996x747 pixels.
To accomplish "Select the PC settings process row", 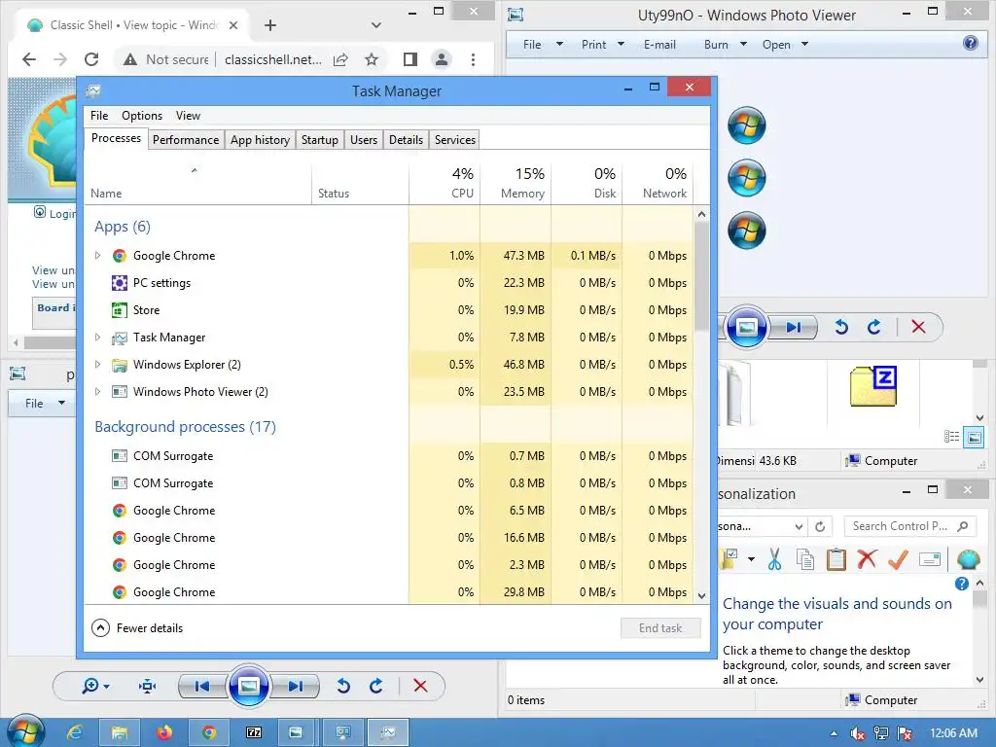I will click(x=389, y=283).
